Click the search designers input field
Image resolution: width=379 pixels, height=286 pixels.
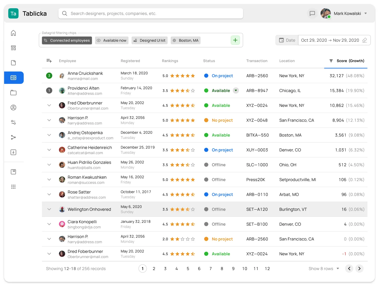pos(151,13)
